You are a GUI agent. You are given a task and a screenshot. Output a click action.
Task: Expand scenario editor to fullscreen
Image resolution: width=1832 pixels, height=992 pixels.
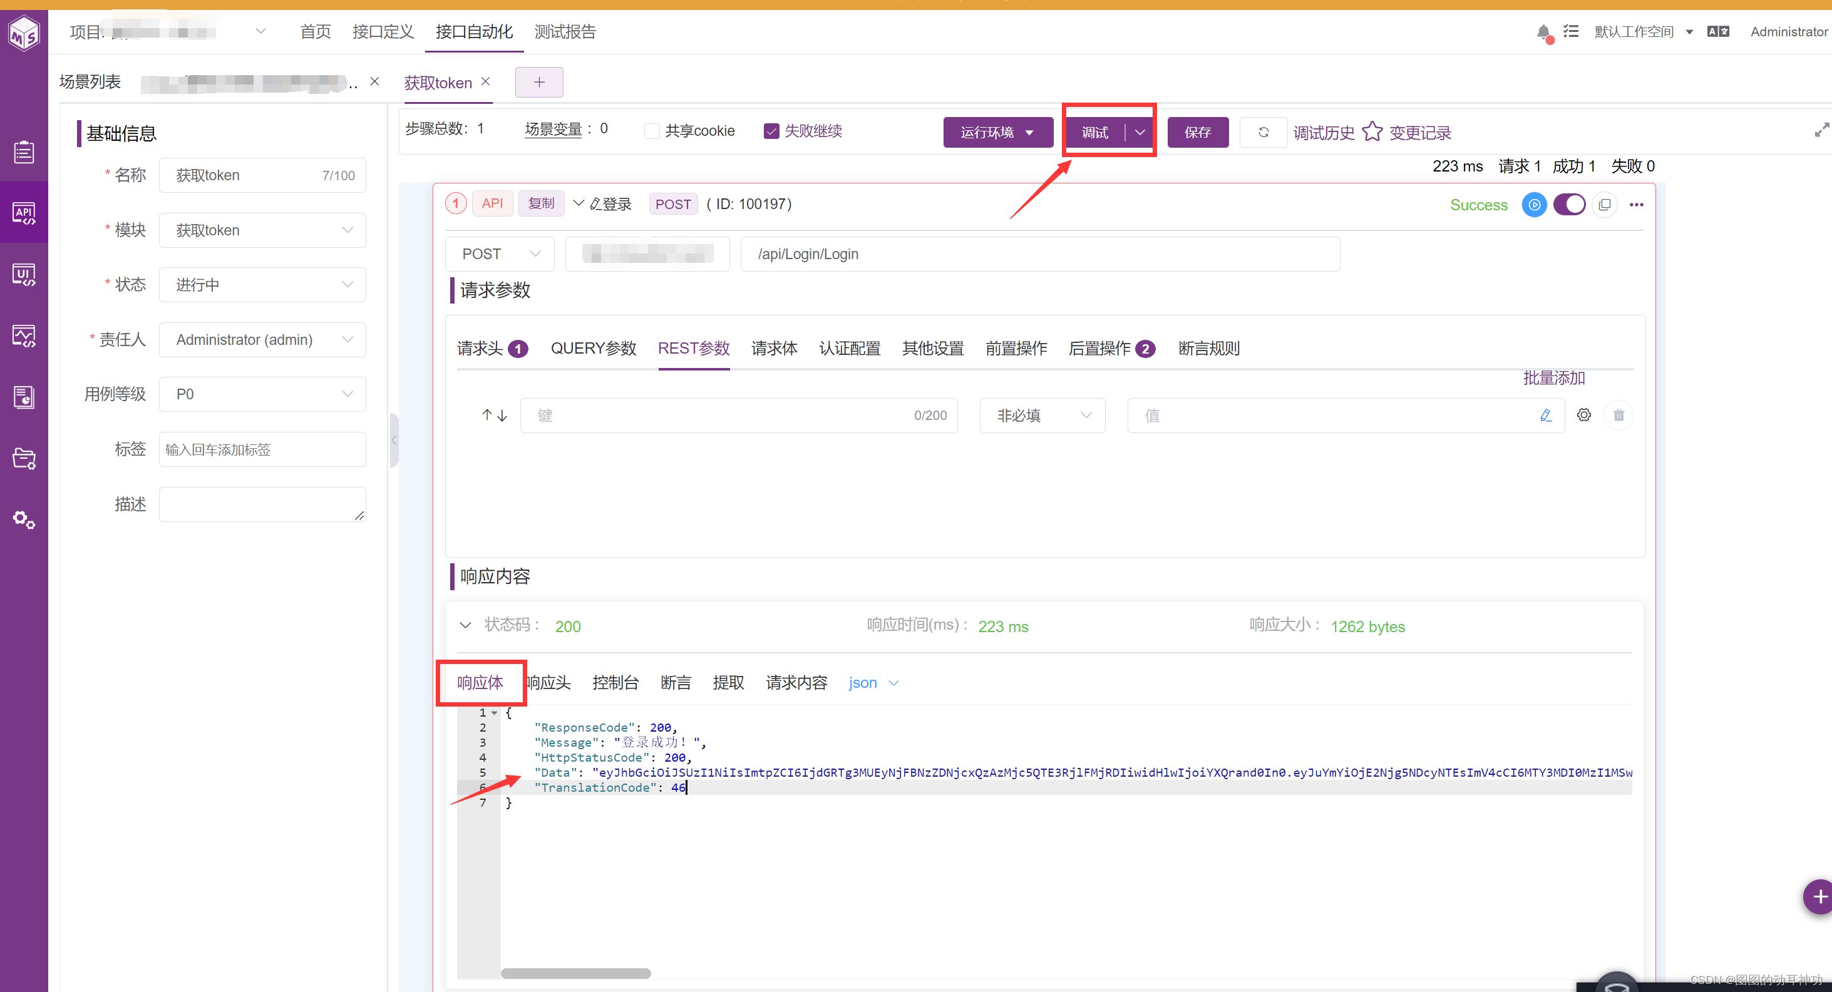(1821, 130)
